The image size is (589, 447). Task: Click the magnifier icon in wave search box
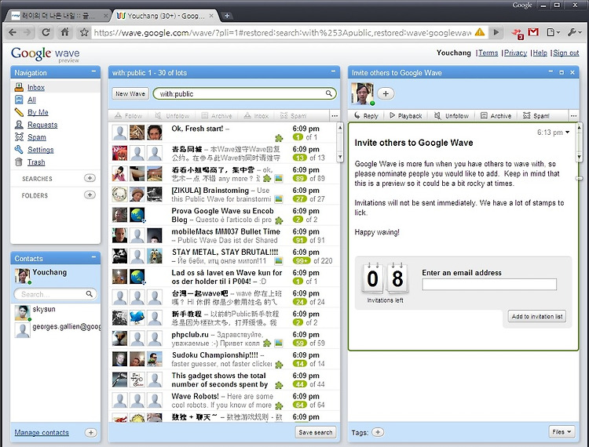[x=329, y=93]
